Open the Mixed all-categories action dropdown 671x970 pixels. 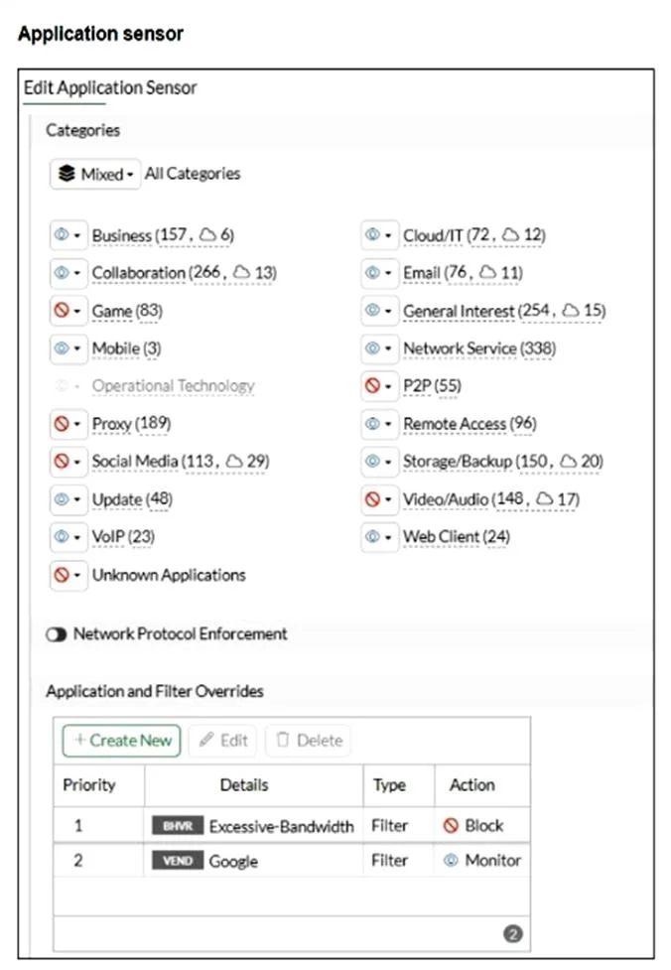[x=95, y=174]
